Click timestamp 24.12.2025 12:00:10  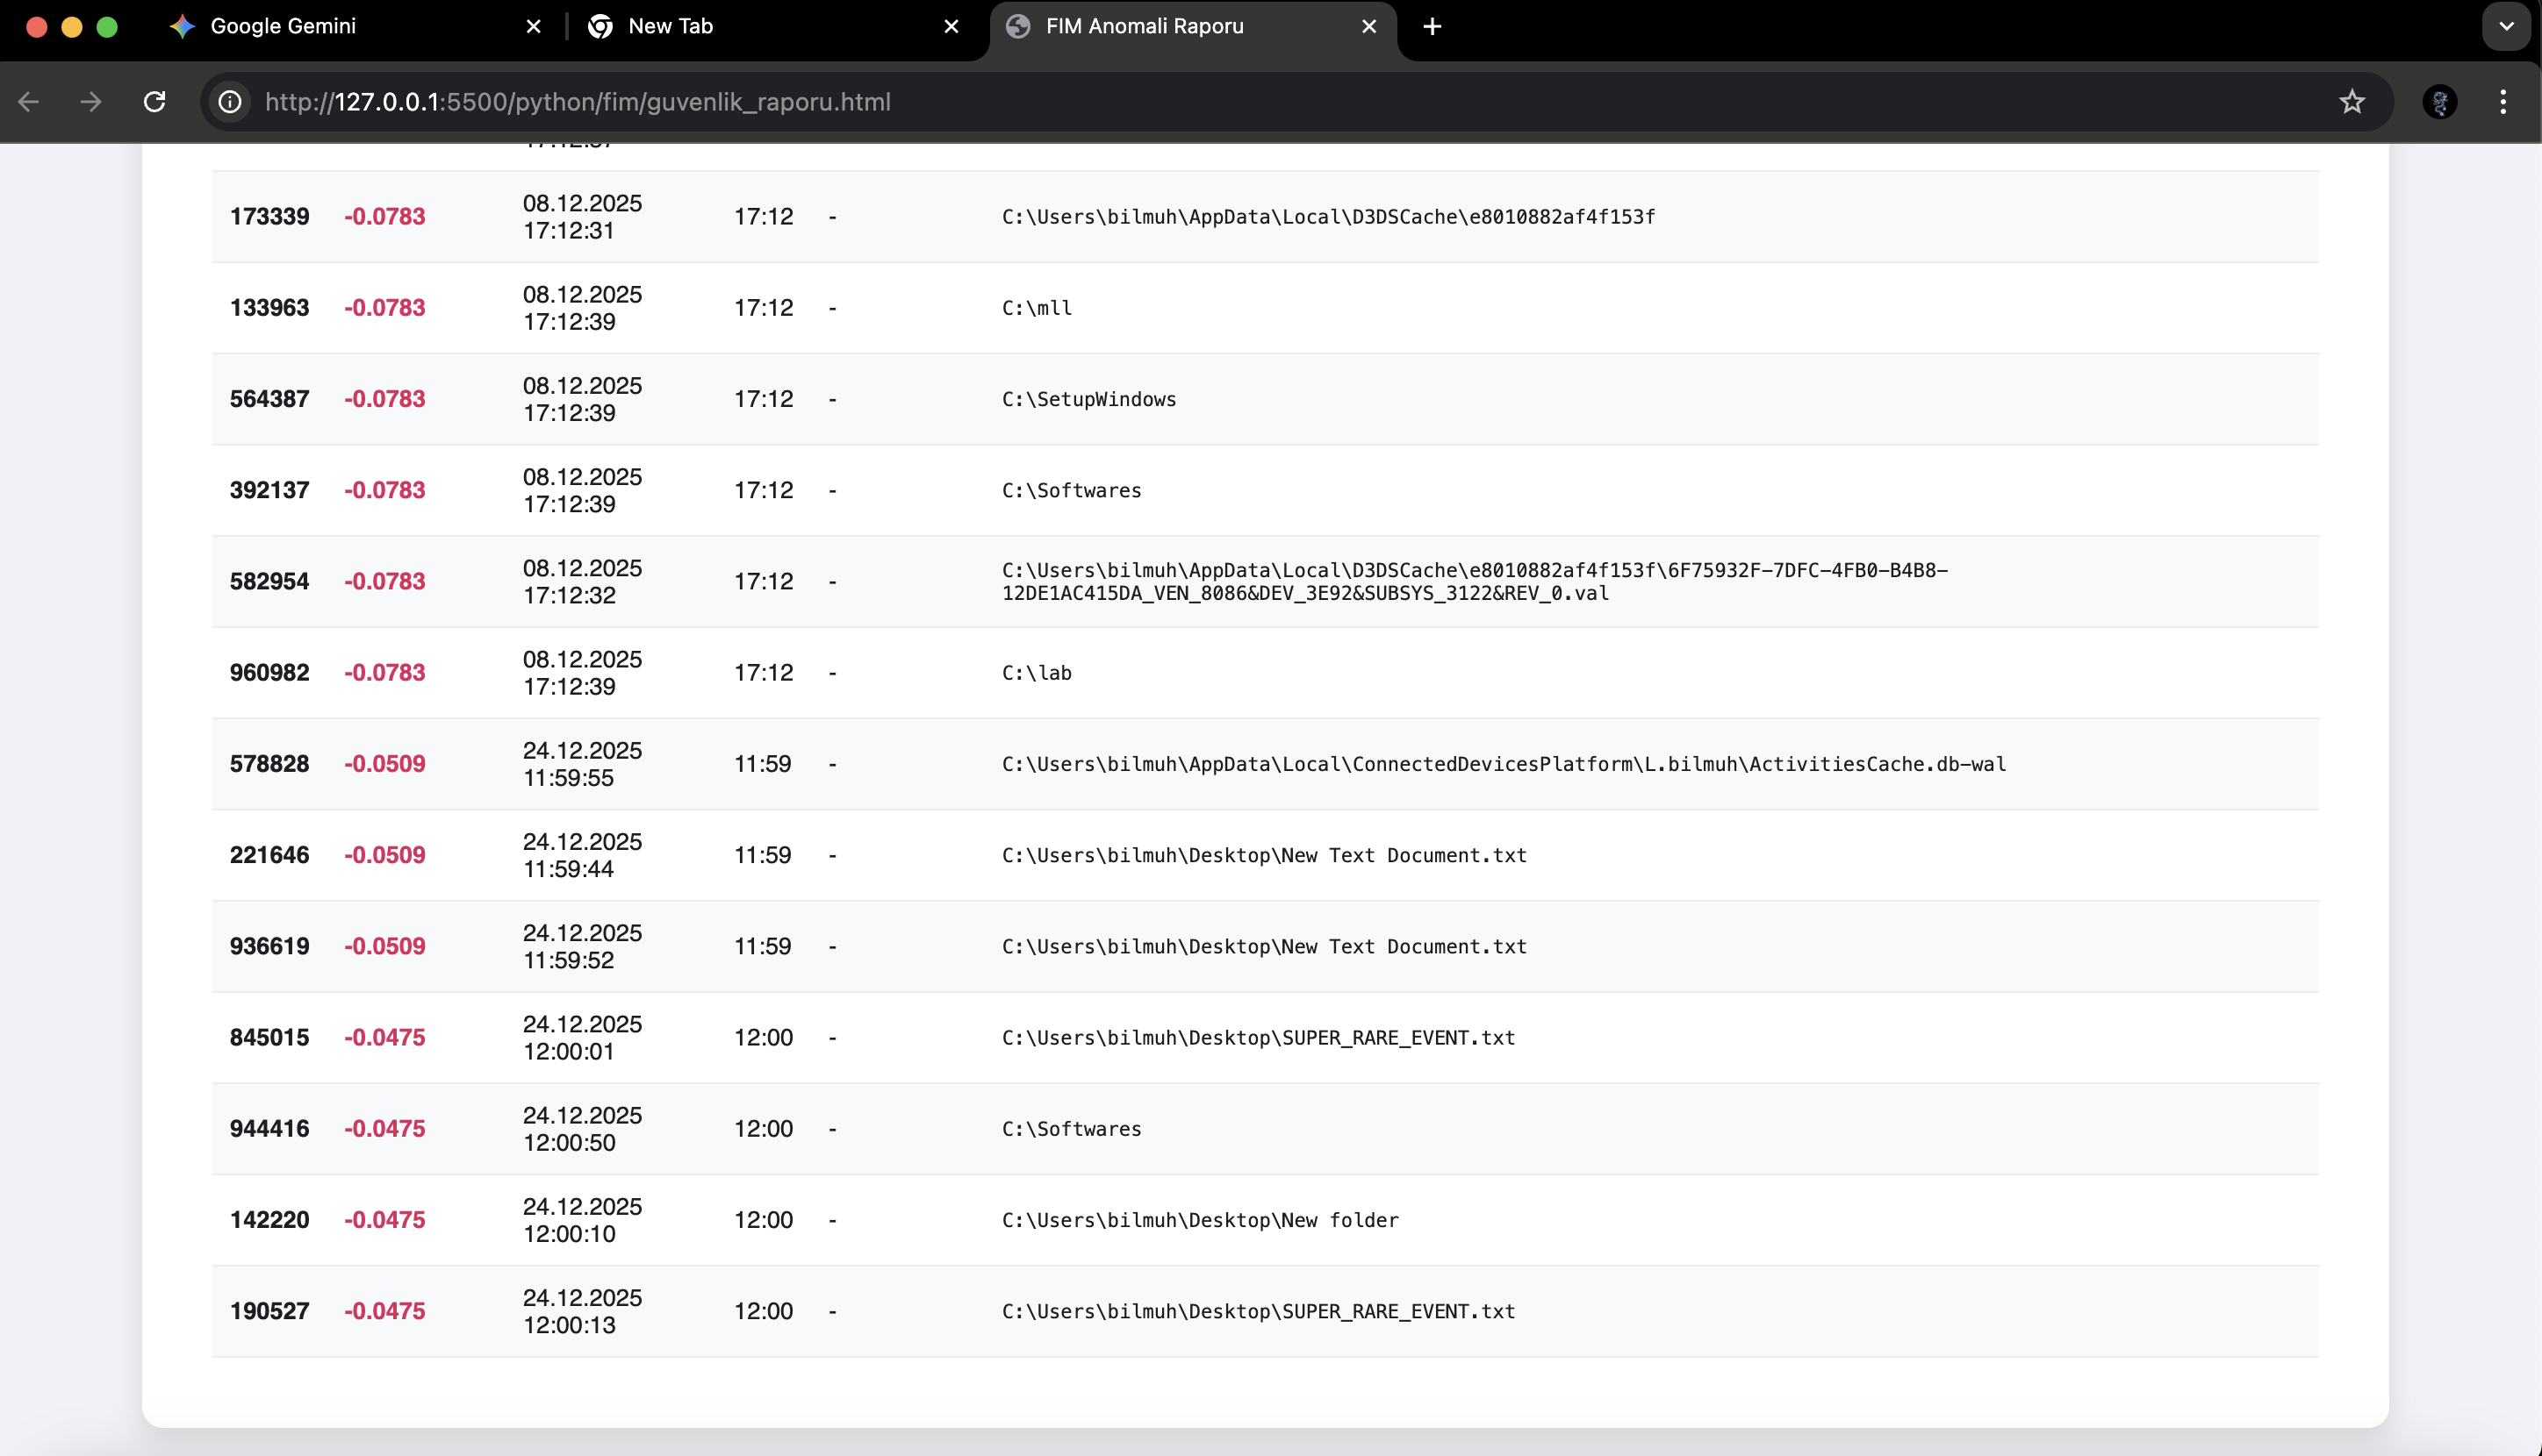(583, 1220)
